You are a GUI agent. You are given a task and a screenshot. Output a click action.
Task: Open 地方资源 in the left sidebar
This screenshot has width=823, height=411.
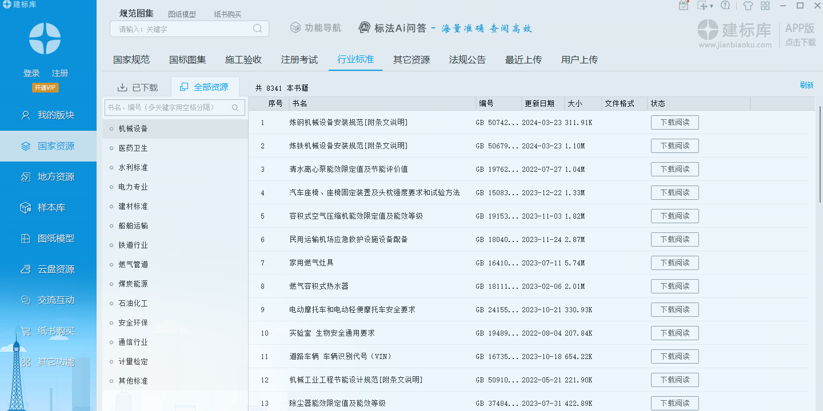pyautogui.click(x=55, y=177)
